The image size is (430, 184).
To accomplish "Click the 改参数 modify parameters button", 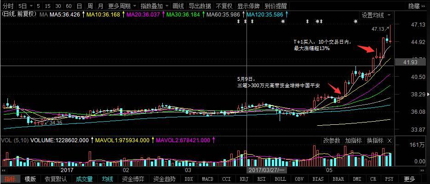I will [332, 141].
